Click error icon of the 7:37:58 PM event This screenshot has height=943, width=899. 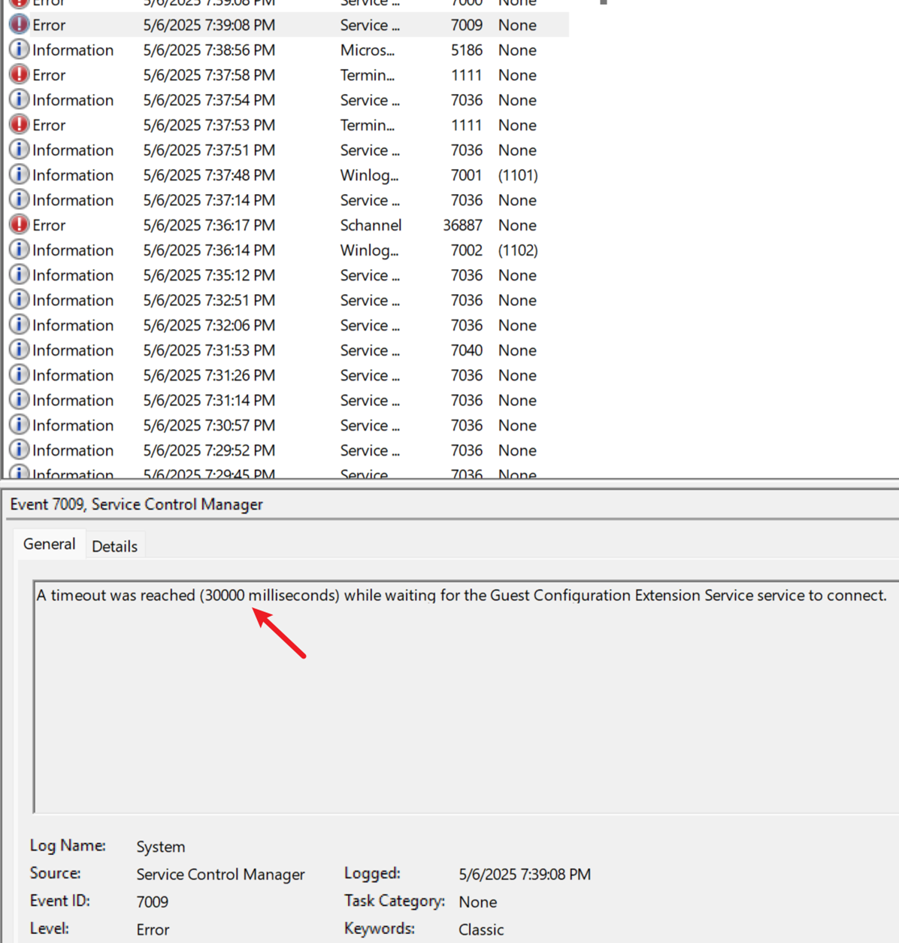(x=19, y=74)
